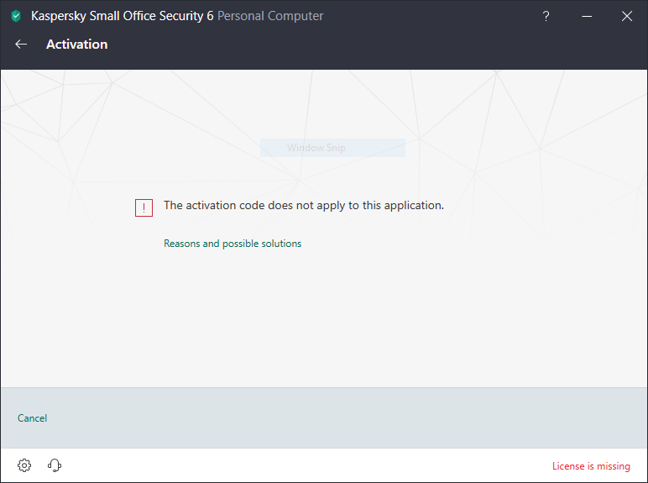Screen dimensions: 648x483
Task: Click the empty gray bar beside Cancel
Action: 336,418
